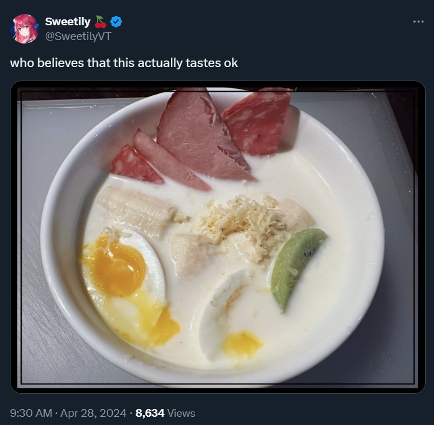434x425 pixels.
Task: Open the three-dot more options menu
Action: click(x=418, y=22)
